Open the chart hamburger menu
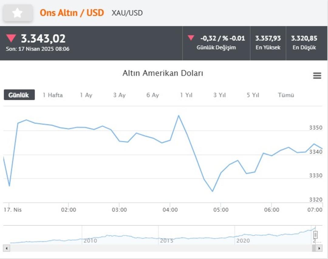 pyautogui.click(x=317, y=76)
